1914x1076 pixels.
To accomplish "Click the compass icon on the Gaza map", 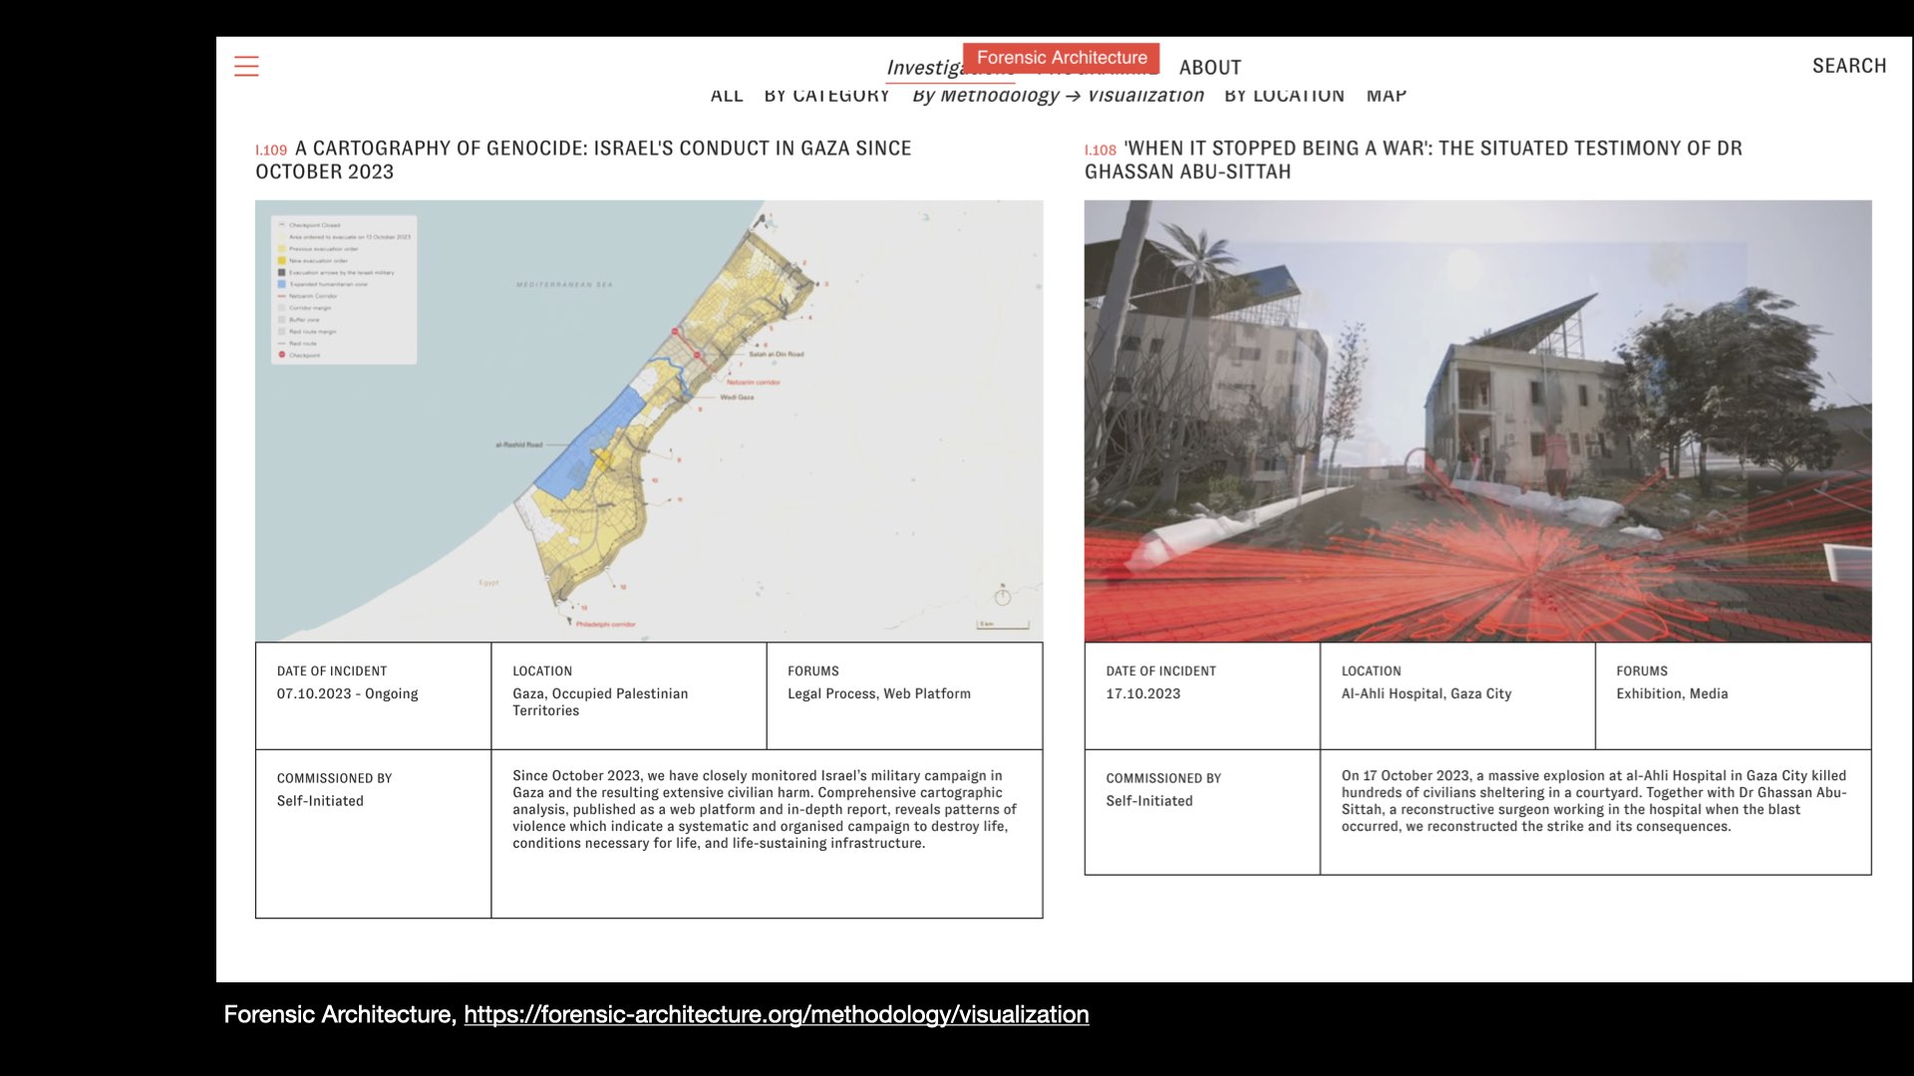I will pos(1003,597).
